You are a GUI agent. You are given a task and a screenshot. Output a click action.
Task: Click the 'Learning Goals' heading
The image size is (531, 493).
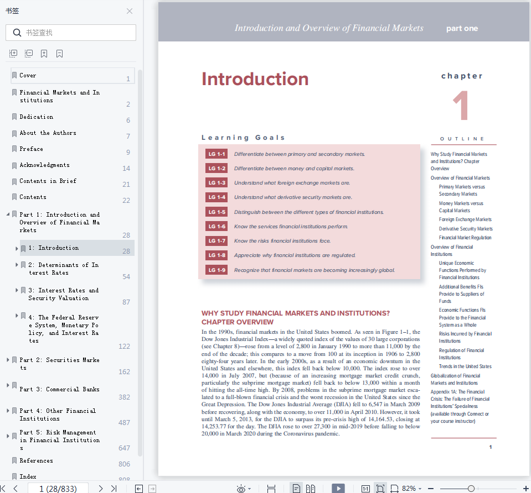pos(243,138)
